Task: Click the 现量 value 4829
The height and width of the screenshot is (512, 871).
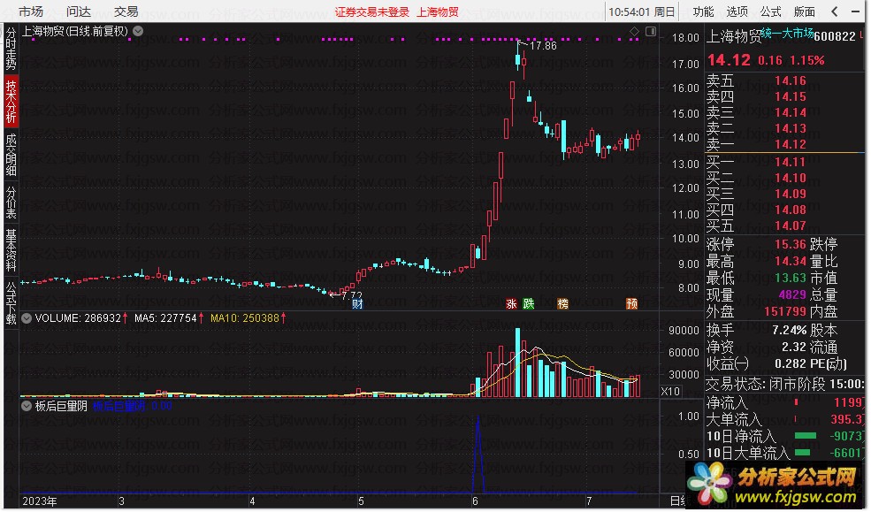Action: click(792, 294)
